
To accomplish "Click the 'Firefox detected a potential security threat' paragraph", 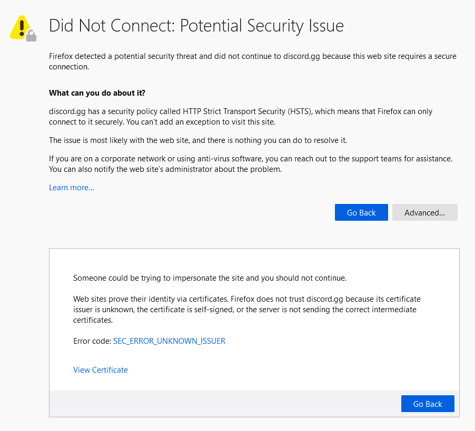I will pos(253,61).
